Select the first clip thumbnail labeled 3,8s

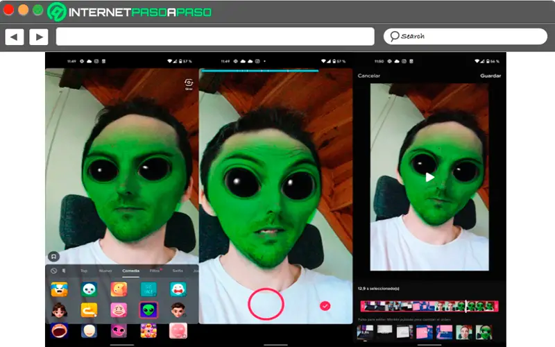365,332
